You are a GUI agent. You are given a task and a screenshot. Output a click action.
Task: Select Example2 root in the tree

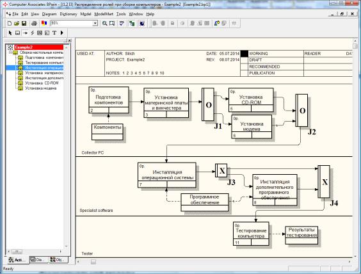(38, 47)
